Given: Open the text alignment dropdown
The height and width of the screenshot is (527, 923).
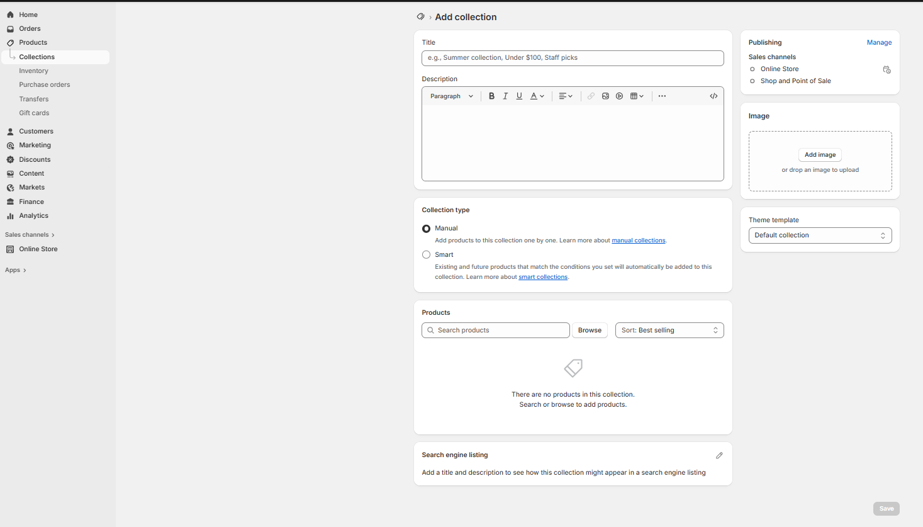Looking at the screenshot, I should [566, 96].
